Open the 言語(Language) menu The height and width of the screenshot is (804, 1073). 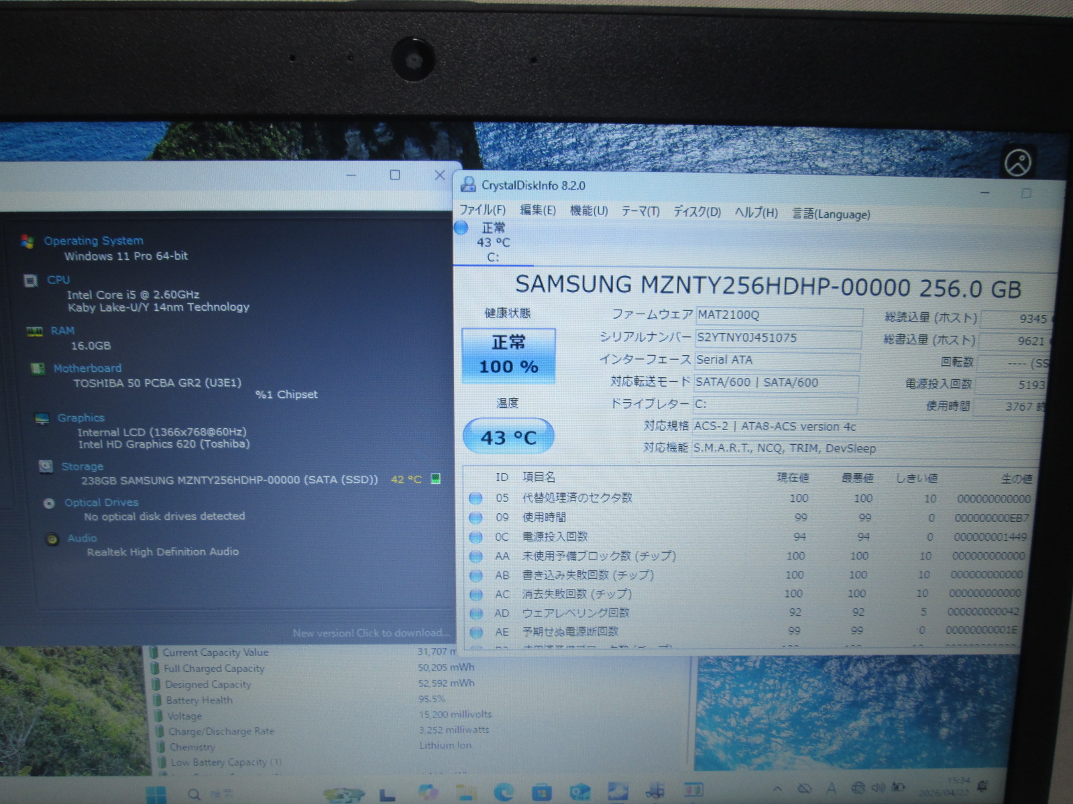[x=831, y=214]
